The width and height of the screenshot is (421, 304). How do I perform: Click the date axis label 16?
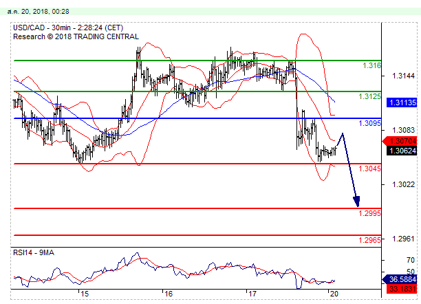[169, 294]
